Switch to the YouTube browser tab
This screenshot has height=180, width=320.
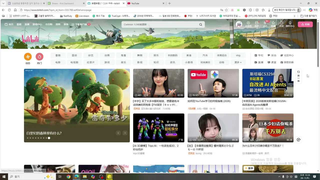(145, 3)
